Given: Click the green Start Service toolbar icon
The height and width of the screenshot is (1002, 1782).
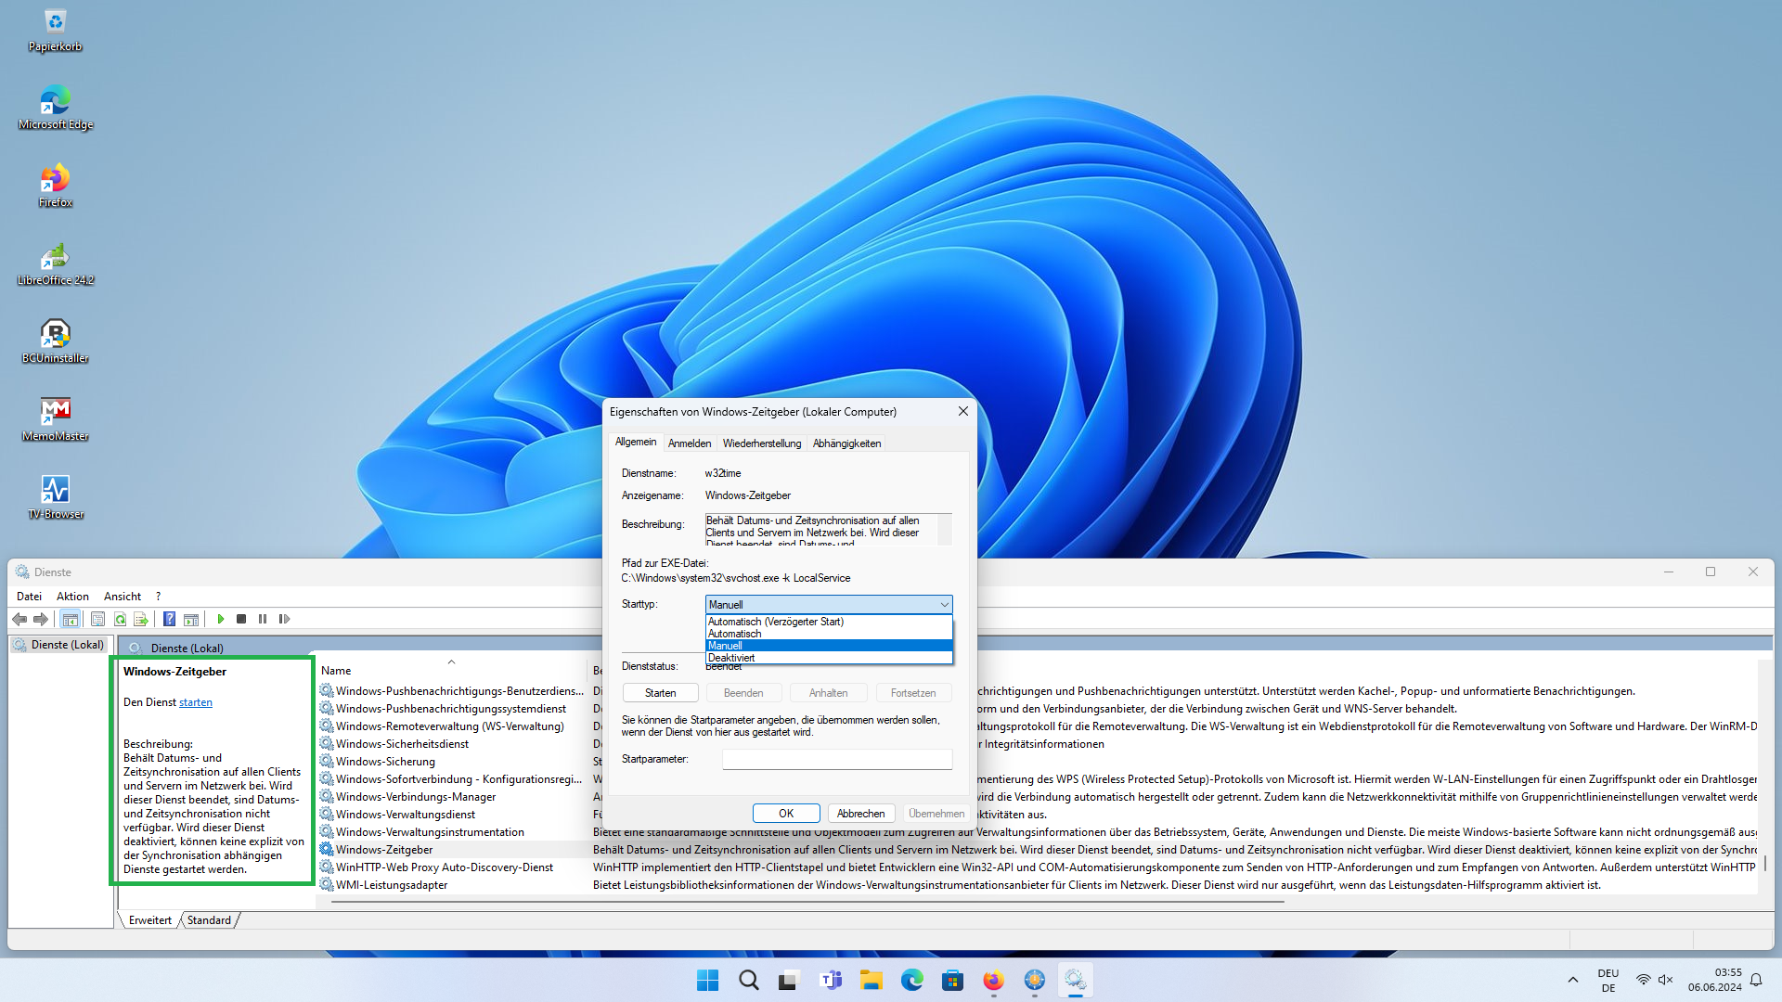Looking at the screenshot, I should pos(221,619).
